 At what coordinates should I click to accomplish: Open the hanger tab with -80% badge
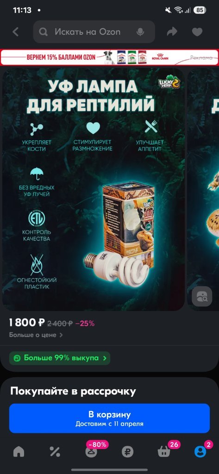click(x=91, y=451)
